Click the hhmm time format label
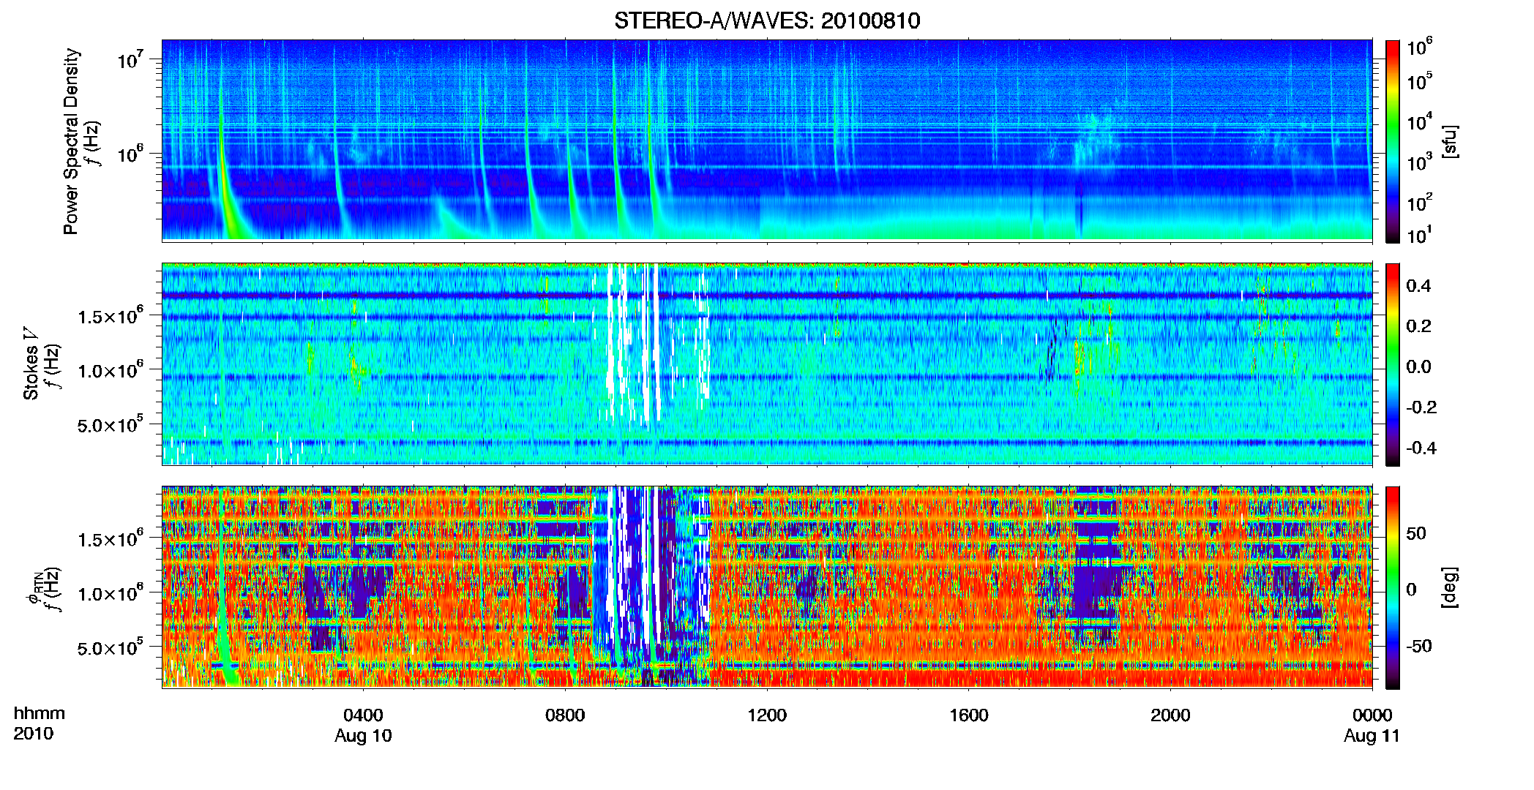Viewport: 1534px width, 790px height. click(x=40, y=714)
